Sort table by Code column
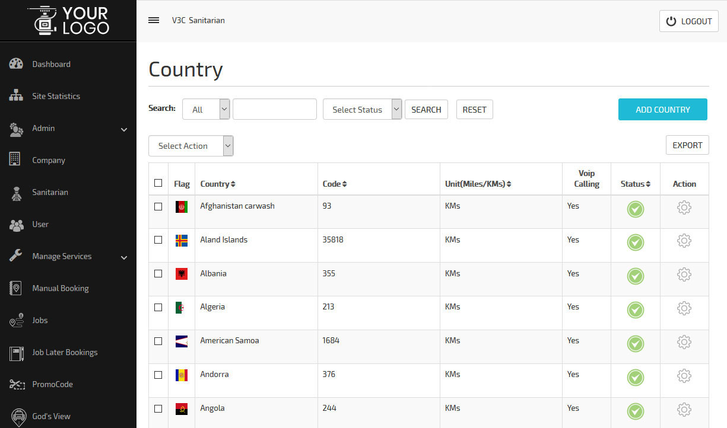The image size is (727, 428). click(335, 184)
